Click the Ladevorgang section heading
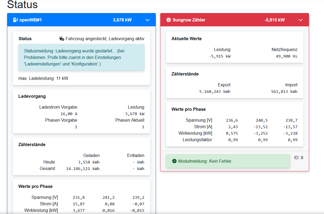Screen dimensions: 324x214 coord(32,96)
